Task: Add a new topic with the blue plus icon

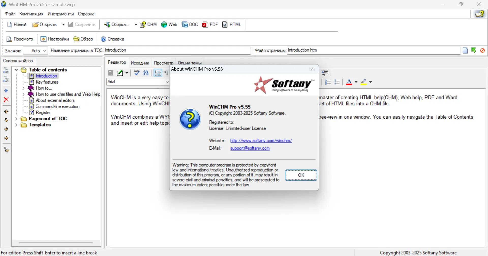Action: (x=6, y=90)
